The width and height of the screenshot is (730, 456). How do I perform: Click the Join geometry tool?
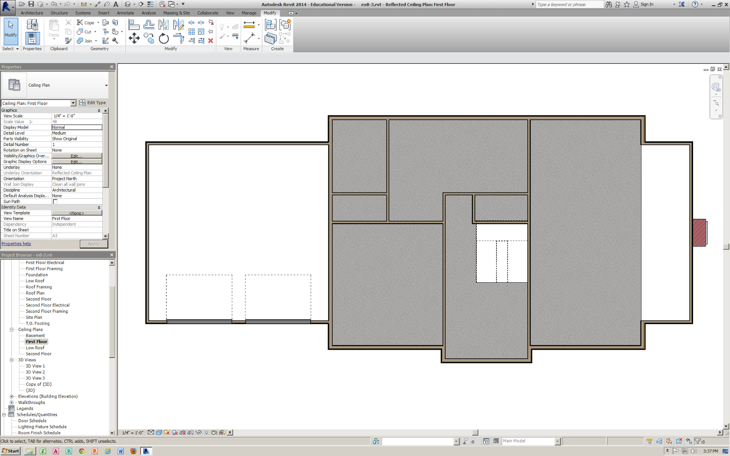(x=84, y=41)
